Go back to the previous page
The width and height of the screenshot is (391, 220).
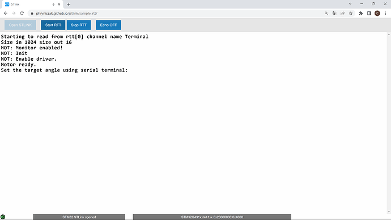pyautogui.click(x=6, y=13)
